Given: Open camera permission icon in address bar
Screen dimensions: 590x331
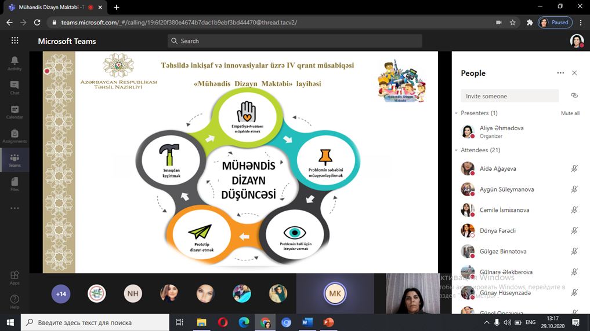Looking at the screenshot, I should [499, 23].
